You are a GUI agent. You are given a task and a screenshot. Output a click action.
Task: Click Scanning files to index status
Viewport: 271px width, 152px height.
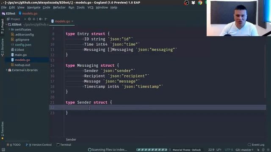108,150
